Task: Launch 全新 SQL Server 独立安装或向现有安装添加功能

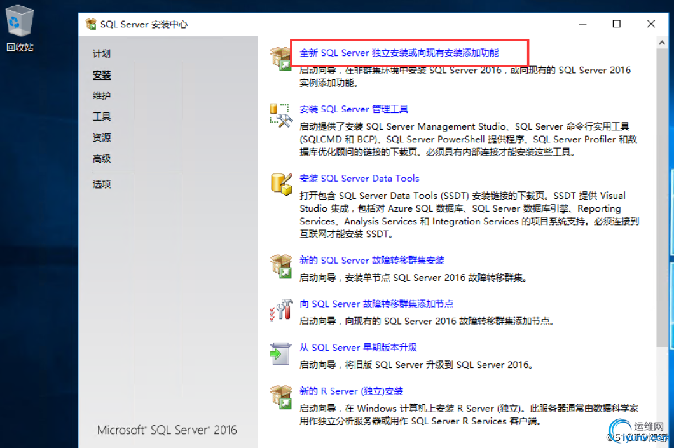Action: click(x=399, y=53)
